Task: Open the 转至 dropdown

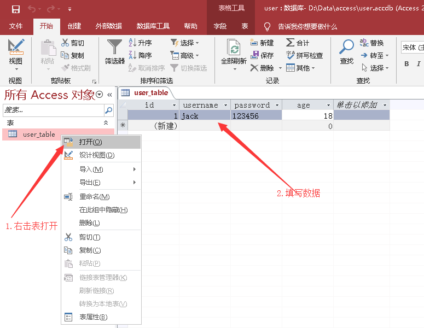Action: tap(375, 55)
